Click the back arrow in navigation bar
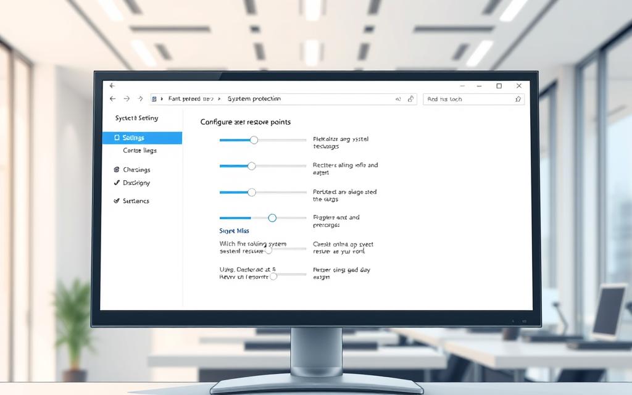The image size is (632, 395). (112, 99)
